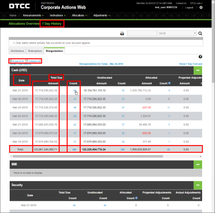Image resolution: width=215 pixels, height=213 pixels.
Task: Collapse the Cash (USD) section
Action: [x=198, y=70]
